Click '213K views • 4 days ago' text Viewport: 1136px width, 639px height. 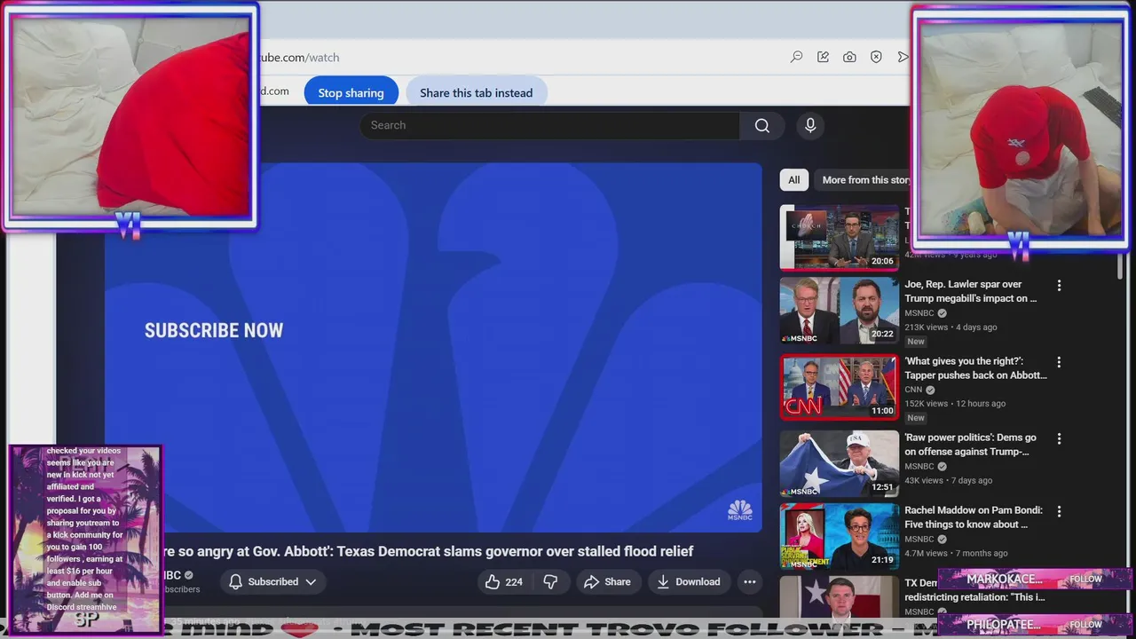[x=951, y=327]
